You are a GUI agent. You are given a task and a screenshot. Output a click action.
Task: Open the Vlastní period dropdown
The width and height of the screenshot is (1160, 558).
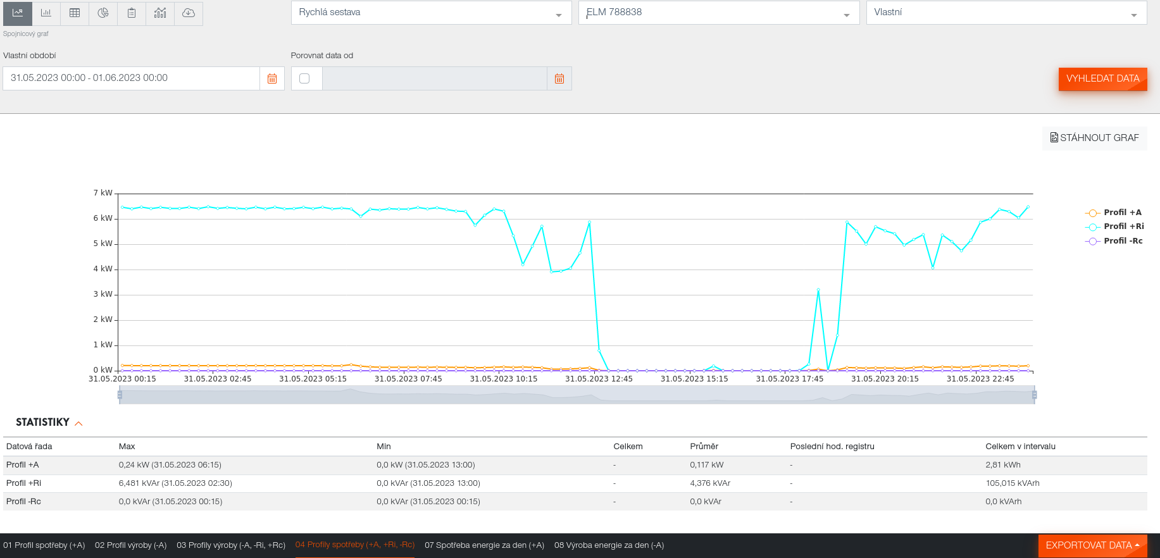click(1006, 13)
